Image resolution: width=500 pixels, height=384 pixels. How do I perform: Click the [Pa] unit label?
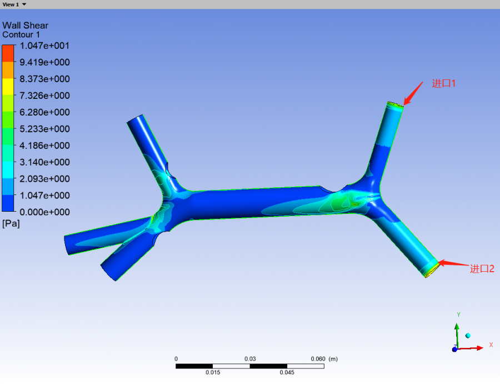pyautogui.click(x=11, y=223)
